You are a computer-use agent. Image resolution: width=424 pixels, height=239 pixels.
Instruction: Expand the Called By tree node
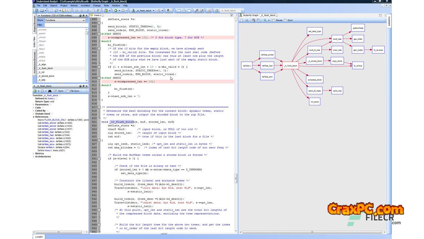(x=33, y=111)
